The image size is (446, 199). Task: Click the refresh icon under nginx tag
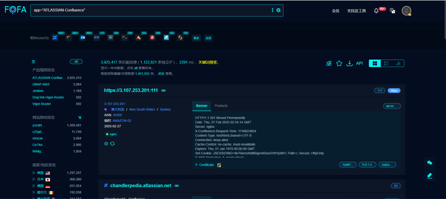(112, 144)
